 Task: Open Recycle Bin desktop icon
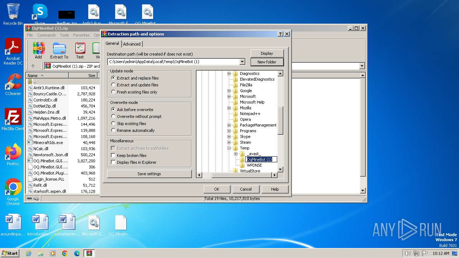(13, 14)
